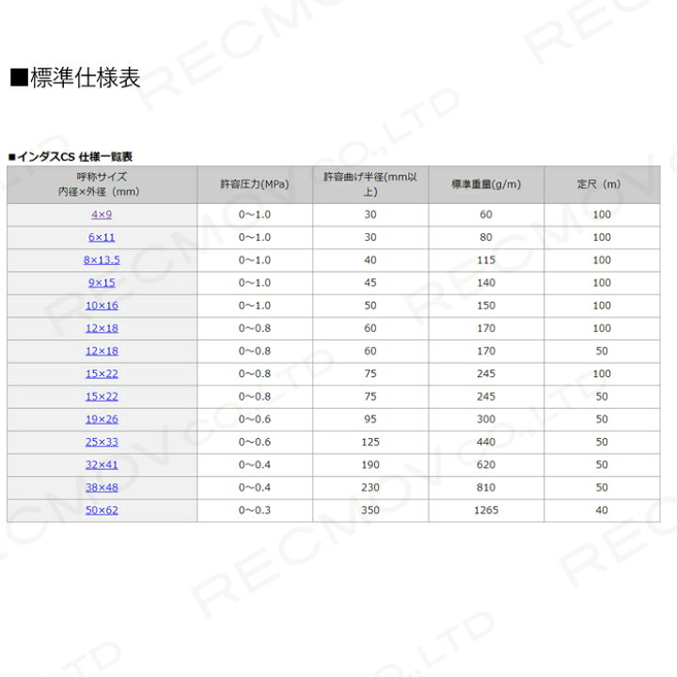Open the 19×26 size link
The image size is (677, 677).
pos(102,419)
